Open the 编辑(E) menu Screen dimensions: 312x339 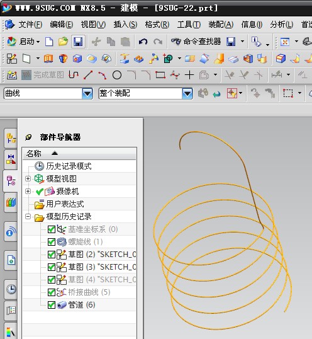coord(62,25)
